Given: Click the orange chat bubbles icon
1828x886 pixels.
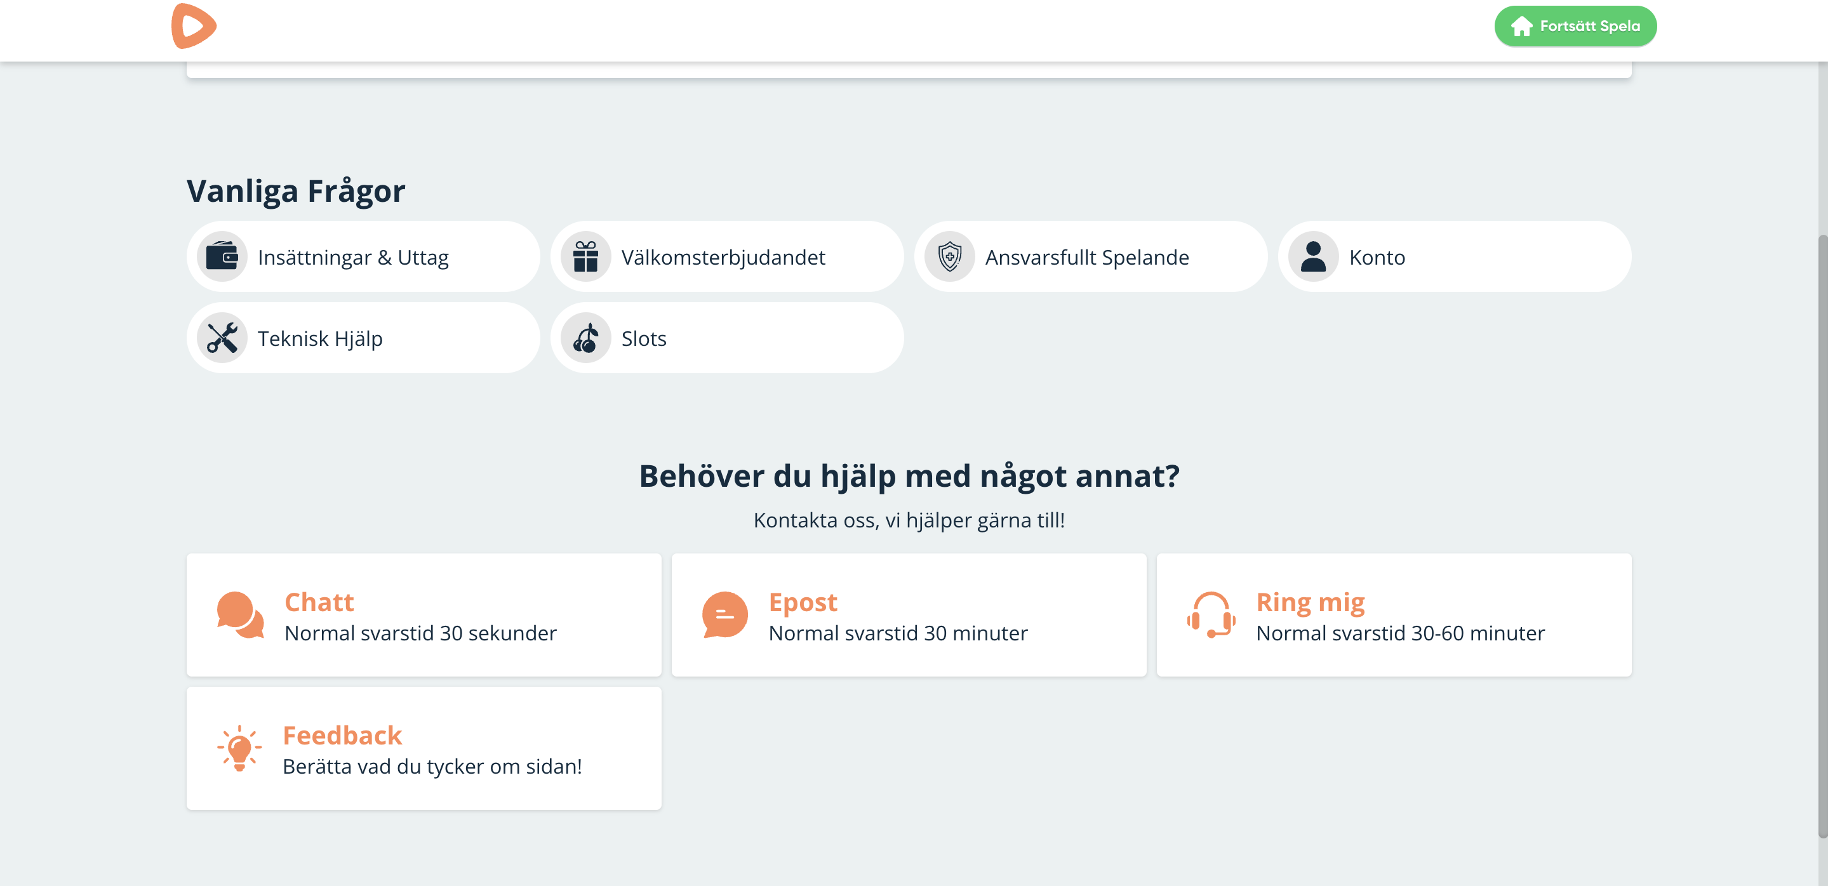Looking at the screenshot, I should pos(241,615).
